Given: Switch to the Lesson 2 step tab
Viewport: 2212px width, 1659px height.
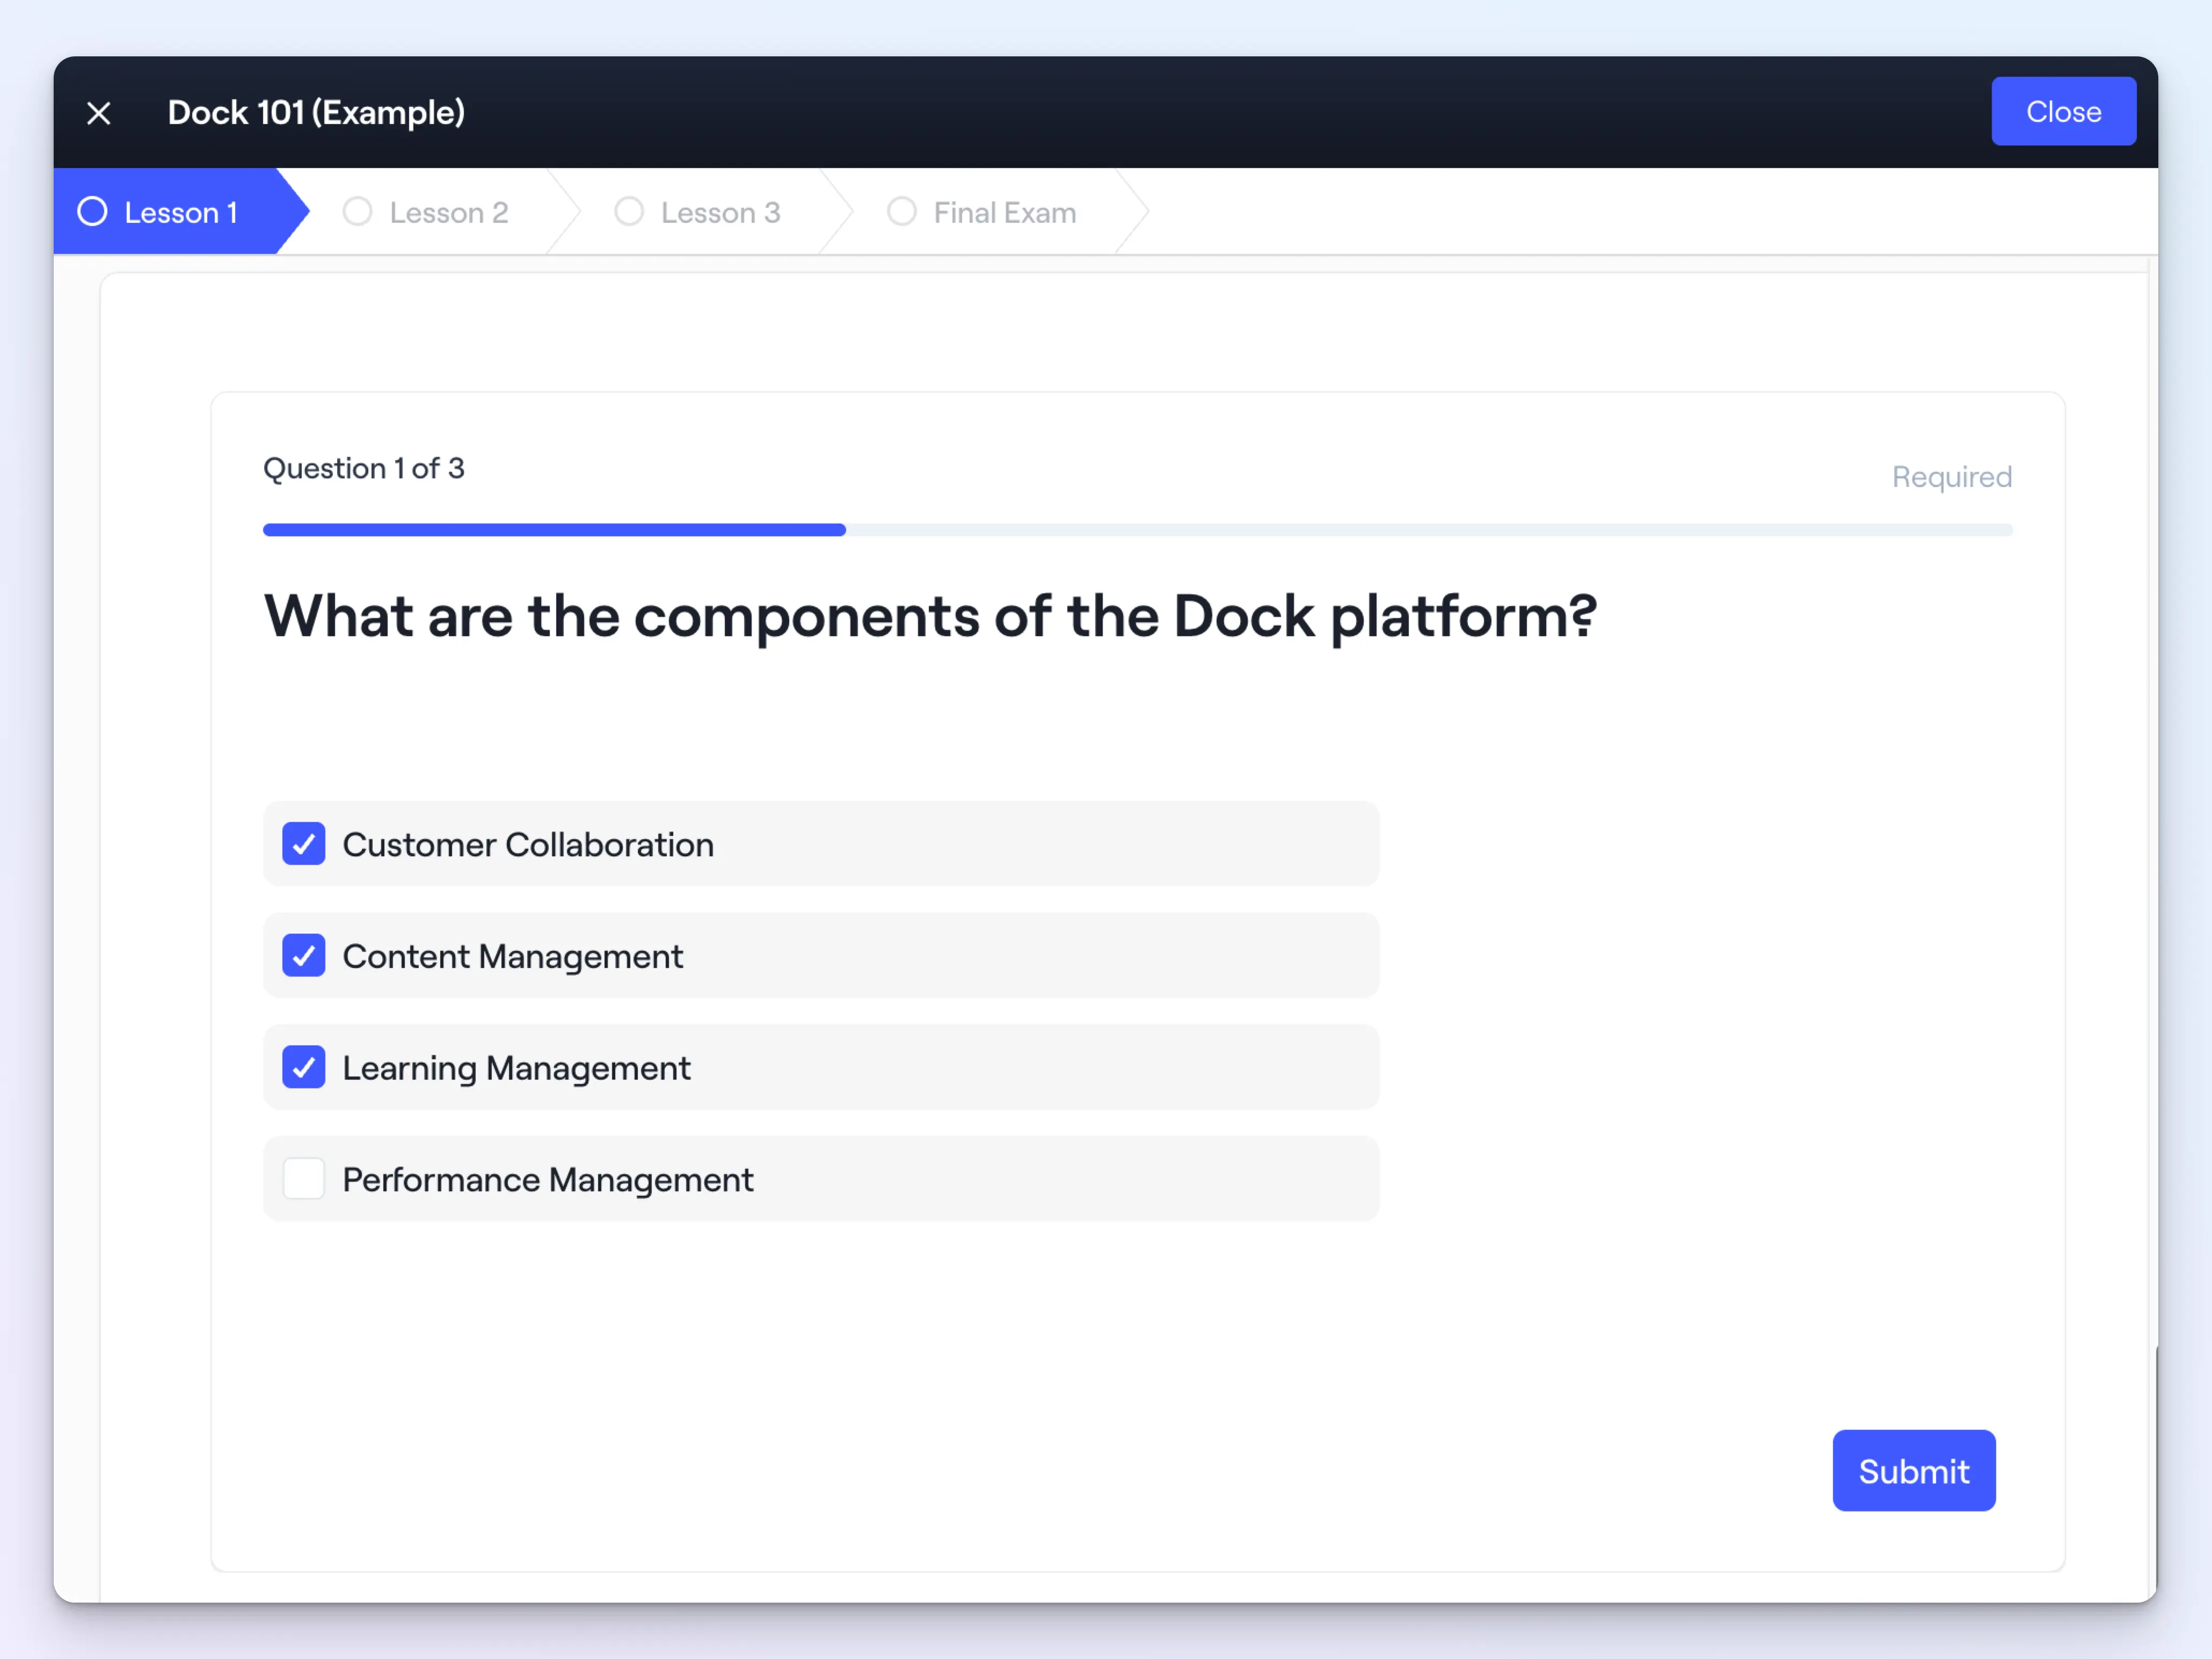Looking at the screenshot, I should click(449, 213).
